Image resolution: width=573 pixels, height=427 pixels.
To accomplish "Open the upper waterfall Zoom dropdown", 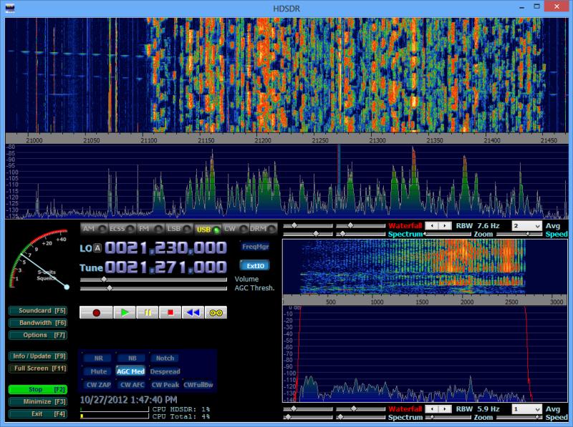I will coord(526,226).
